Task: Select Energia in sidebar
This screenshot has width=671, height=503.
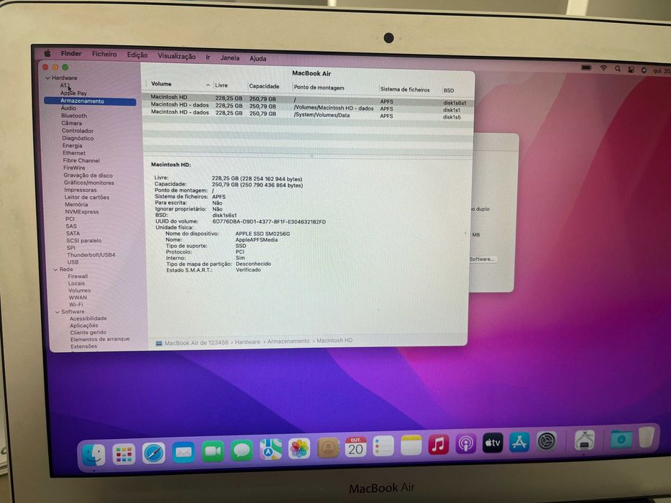Action: (73, 145)
